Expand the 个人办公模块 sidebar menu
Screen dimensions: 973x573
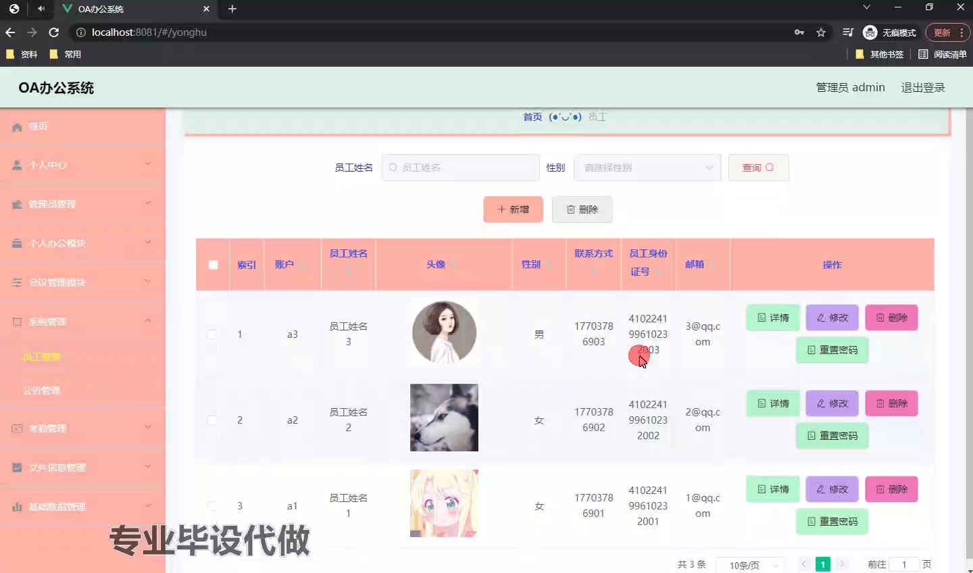pyautogui.click(x=82, y=243)
